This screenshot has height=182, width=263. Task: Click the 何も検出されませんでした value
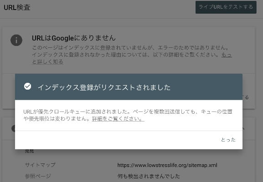149,176
